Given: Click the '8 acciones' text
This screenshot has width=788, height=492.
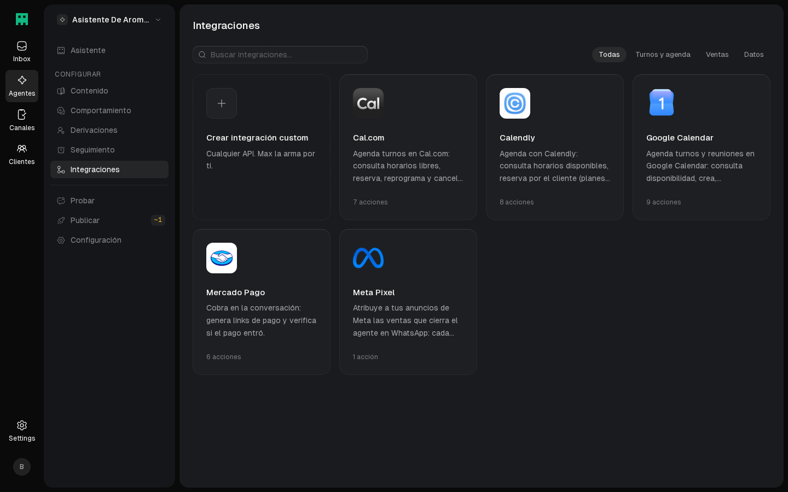Looking at the screenshot, I should click(517, 202).
